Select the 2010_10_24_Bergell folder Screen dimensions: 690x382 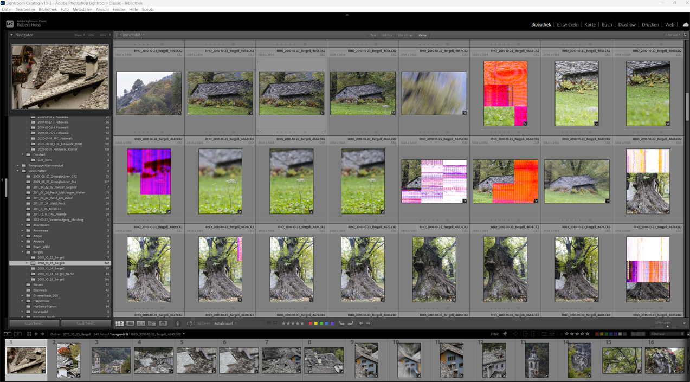pos(51,268)
